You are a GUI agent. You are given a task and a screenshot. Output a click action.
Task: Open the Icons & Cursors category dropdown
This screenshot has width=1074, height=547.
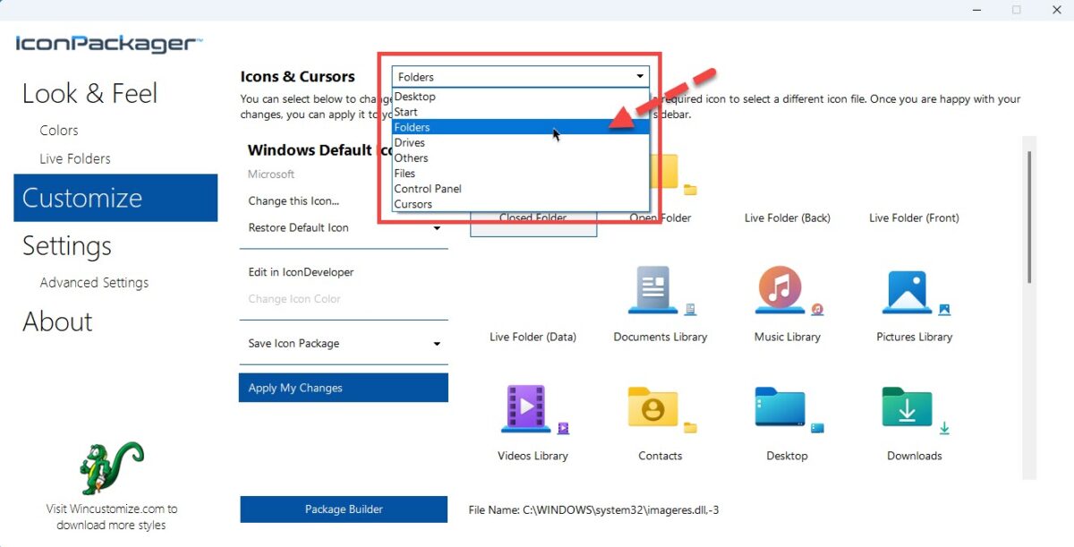pos(639,76)
